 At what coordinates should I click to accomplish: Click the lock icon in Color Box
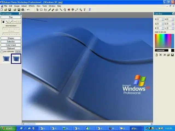click(157, 55)
